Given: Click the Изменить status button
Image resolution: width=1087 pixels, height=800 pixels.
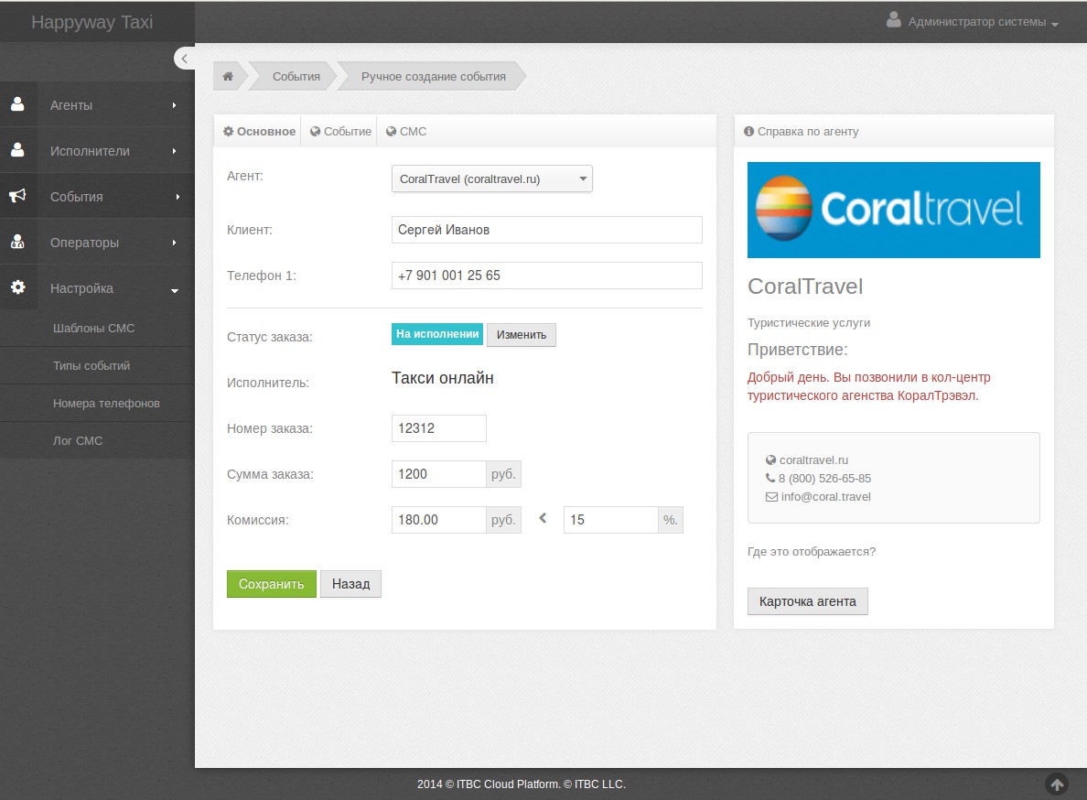Looking at the screenshot, I should pyautogui.click(x=522, y=335).
